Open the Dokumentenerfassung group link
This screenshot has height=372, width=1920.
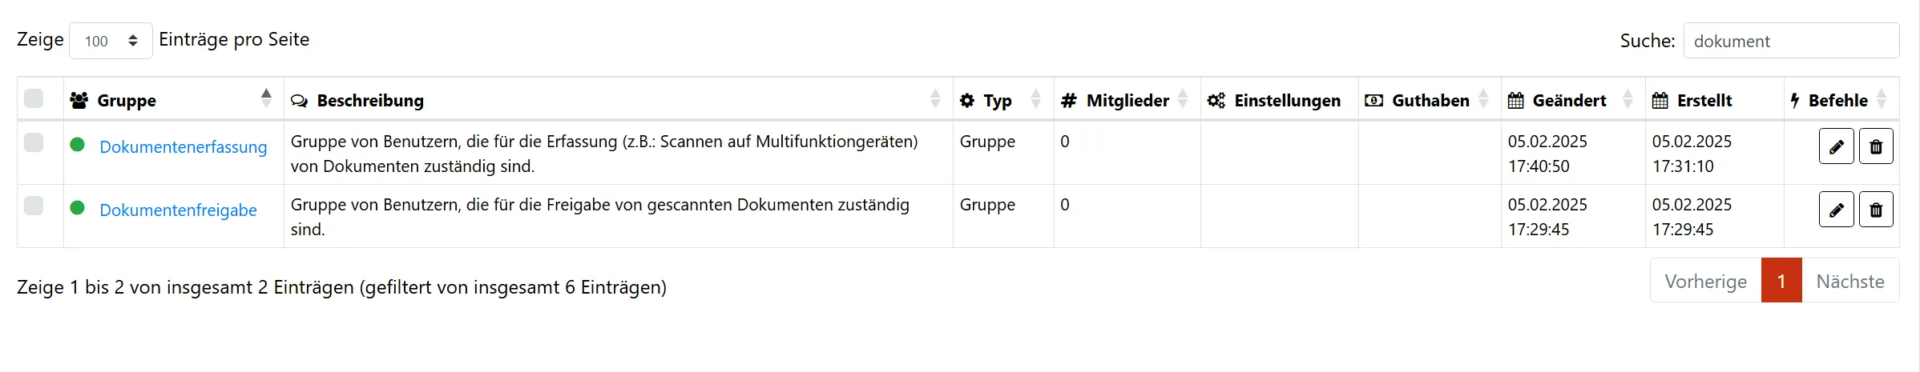[183, 147]
